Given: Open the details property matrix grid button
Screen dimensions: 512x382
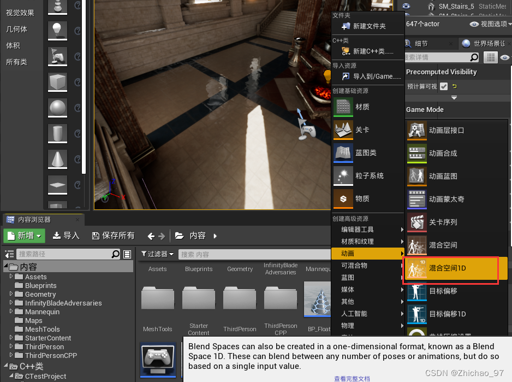Looking at the screenshot, I should coord(491,57).
